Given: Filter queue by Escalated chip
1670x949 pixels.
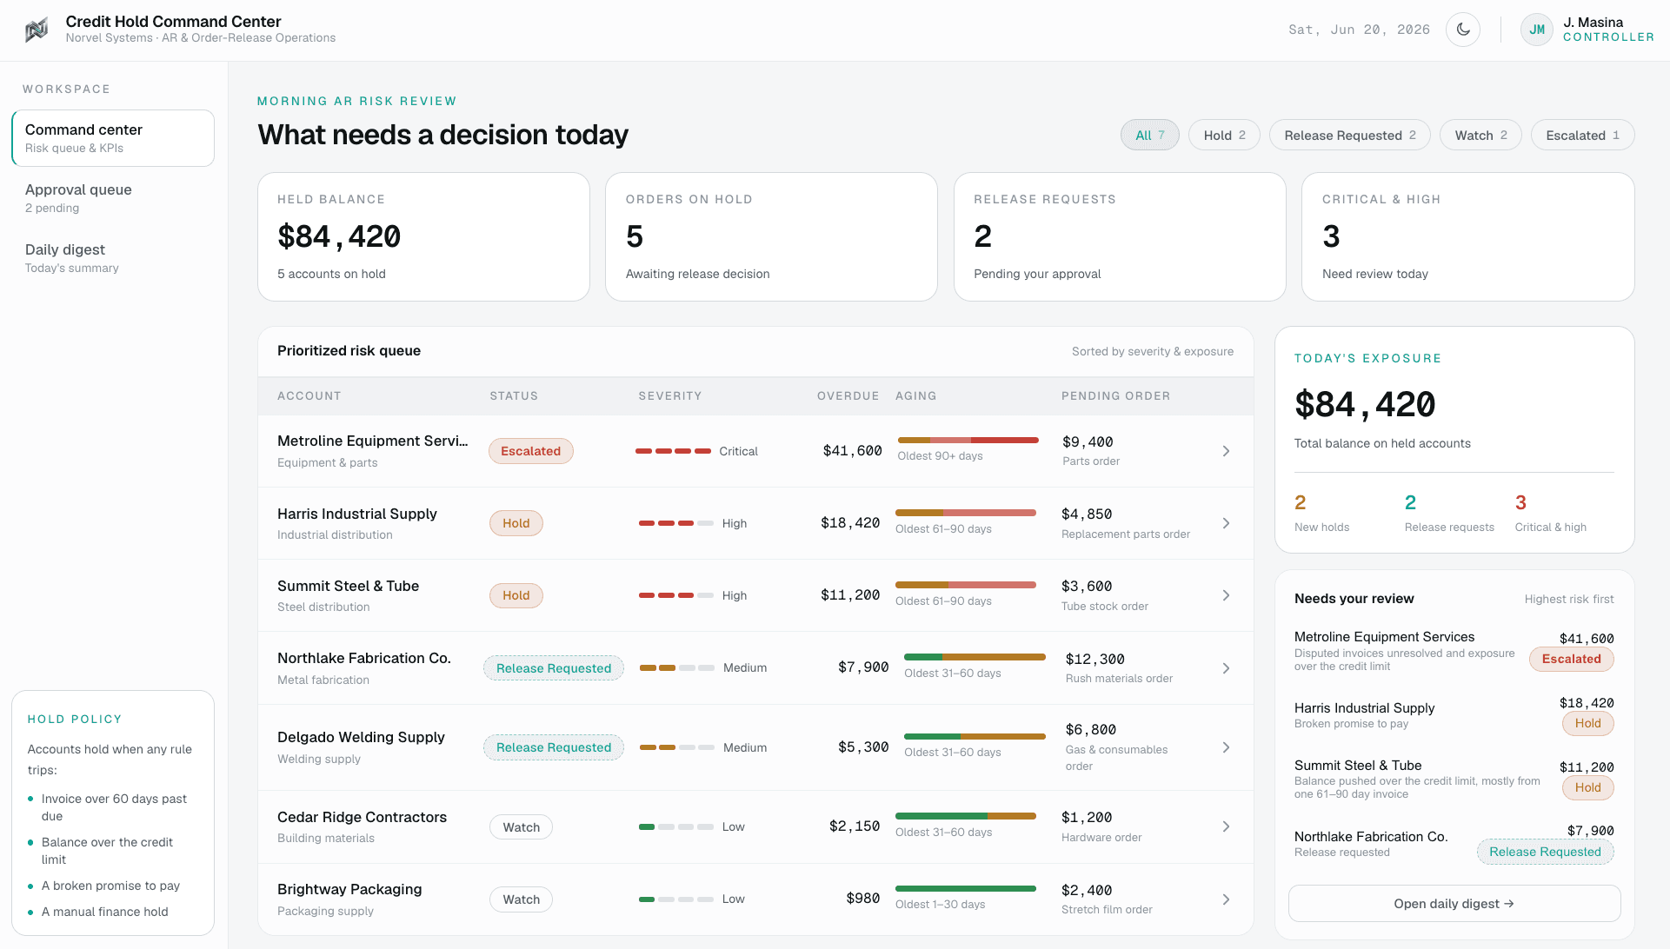Looking at the screenshot, I should pyautogui.click(x=1582, y=135).
